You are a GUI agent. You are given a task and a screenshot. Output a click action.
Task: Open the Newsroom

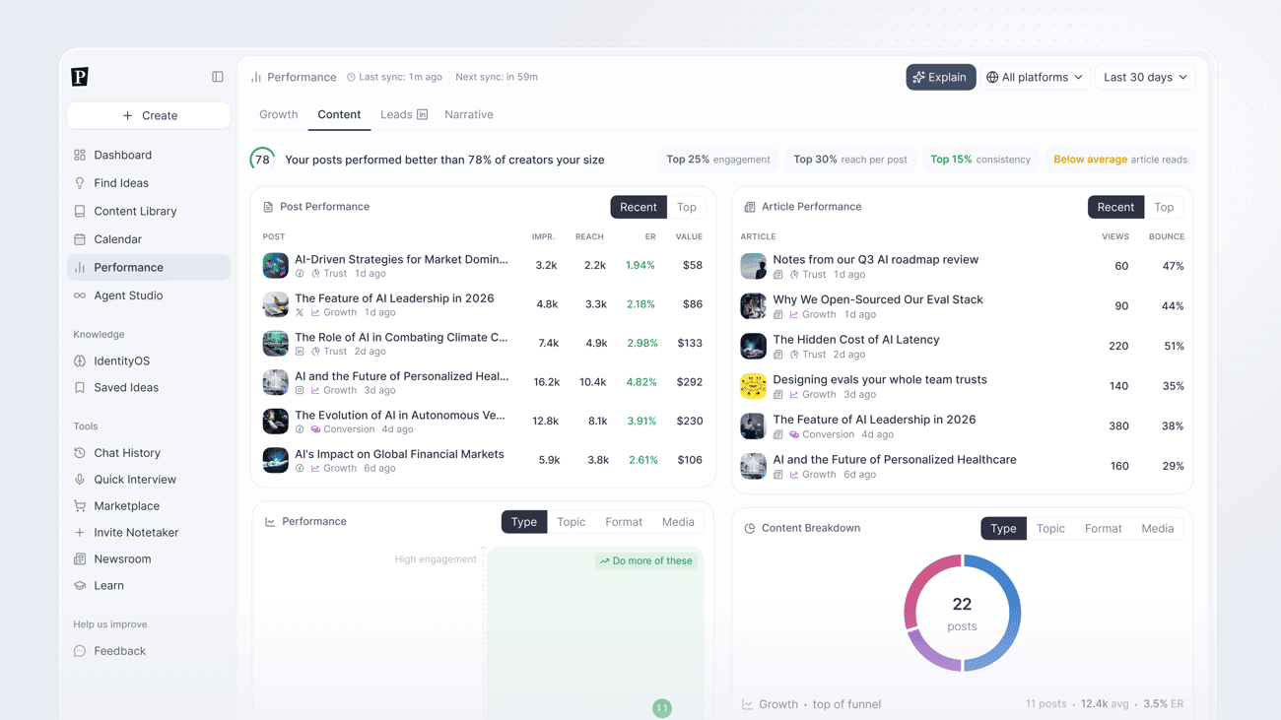[x=149, y=559]
